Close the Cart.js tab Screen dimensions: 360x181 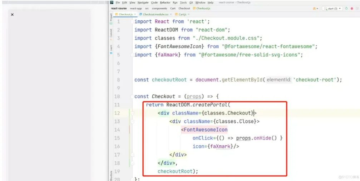189,14
